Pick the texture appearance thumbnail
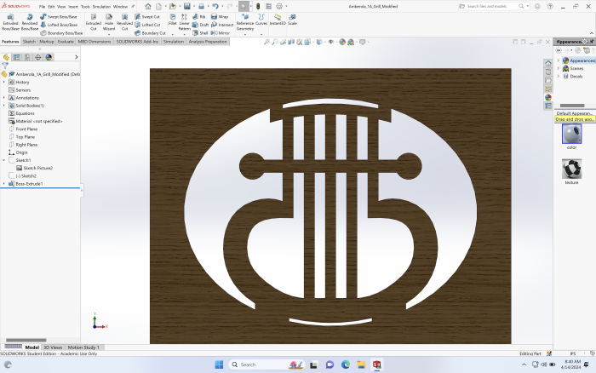 pos(571,171)
